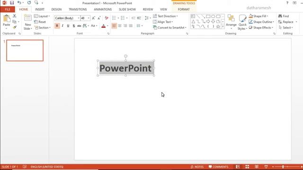Cut the selection with scissors icon
The height and width of the screenshot is (170, 303).
(x=15, y=16)
